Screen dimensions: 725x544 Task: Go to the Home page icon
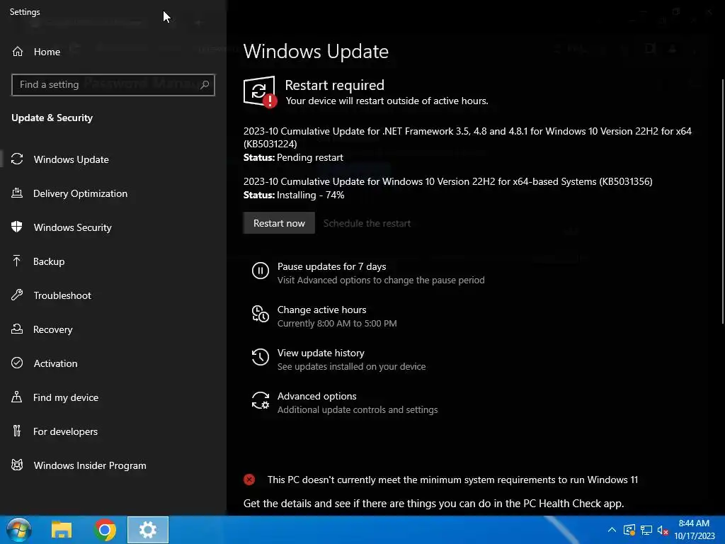(x=18, y=51)
